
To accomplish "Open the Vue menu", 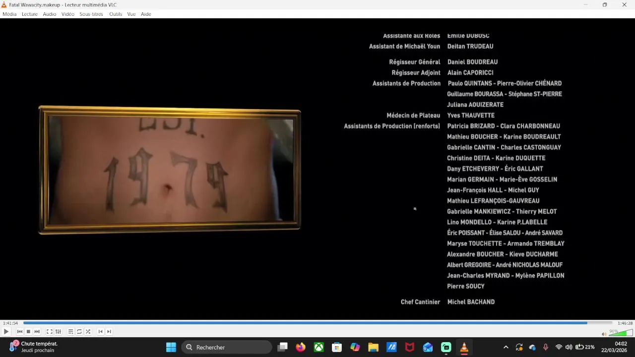I will point(131,14).
